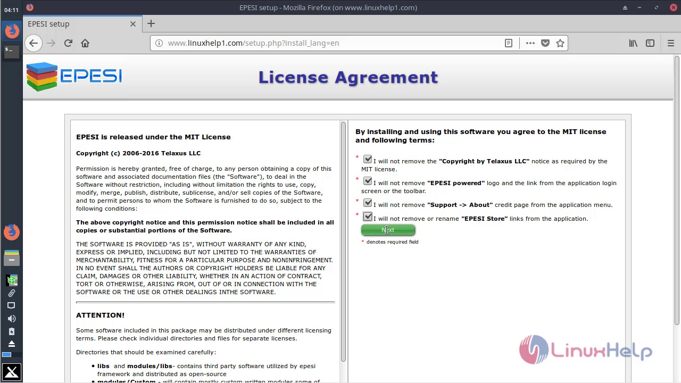Go to the Firefox home page
This screenshot has height=383, width=681.
85,43
